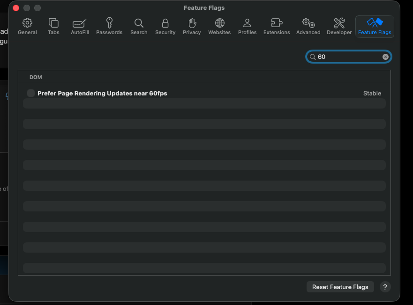The width and height of the screenshot is (413, 305).
Task: Open help with the question mark button
Action: (x=385, y=287)
